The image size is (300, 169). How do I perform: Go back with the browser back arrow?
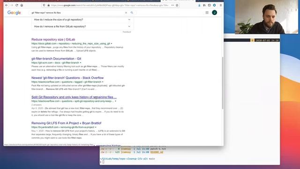(x=7, y=5)
